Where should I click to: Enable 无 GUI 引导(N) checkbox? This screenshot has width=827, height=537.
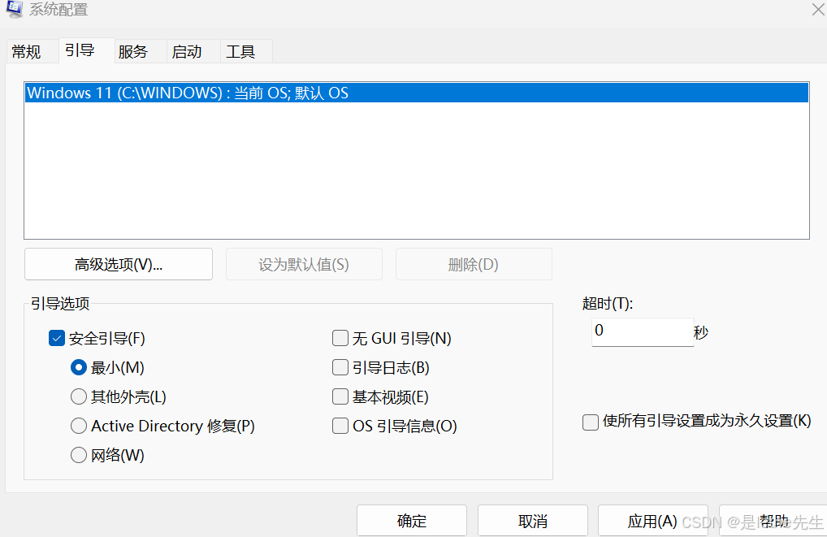click(x=340, y=338)
